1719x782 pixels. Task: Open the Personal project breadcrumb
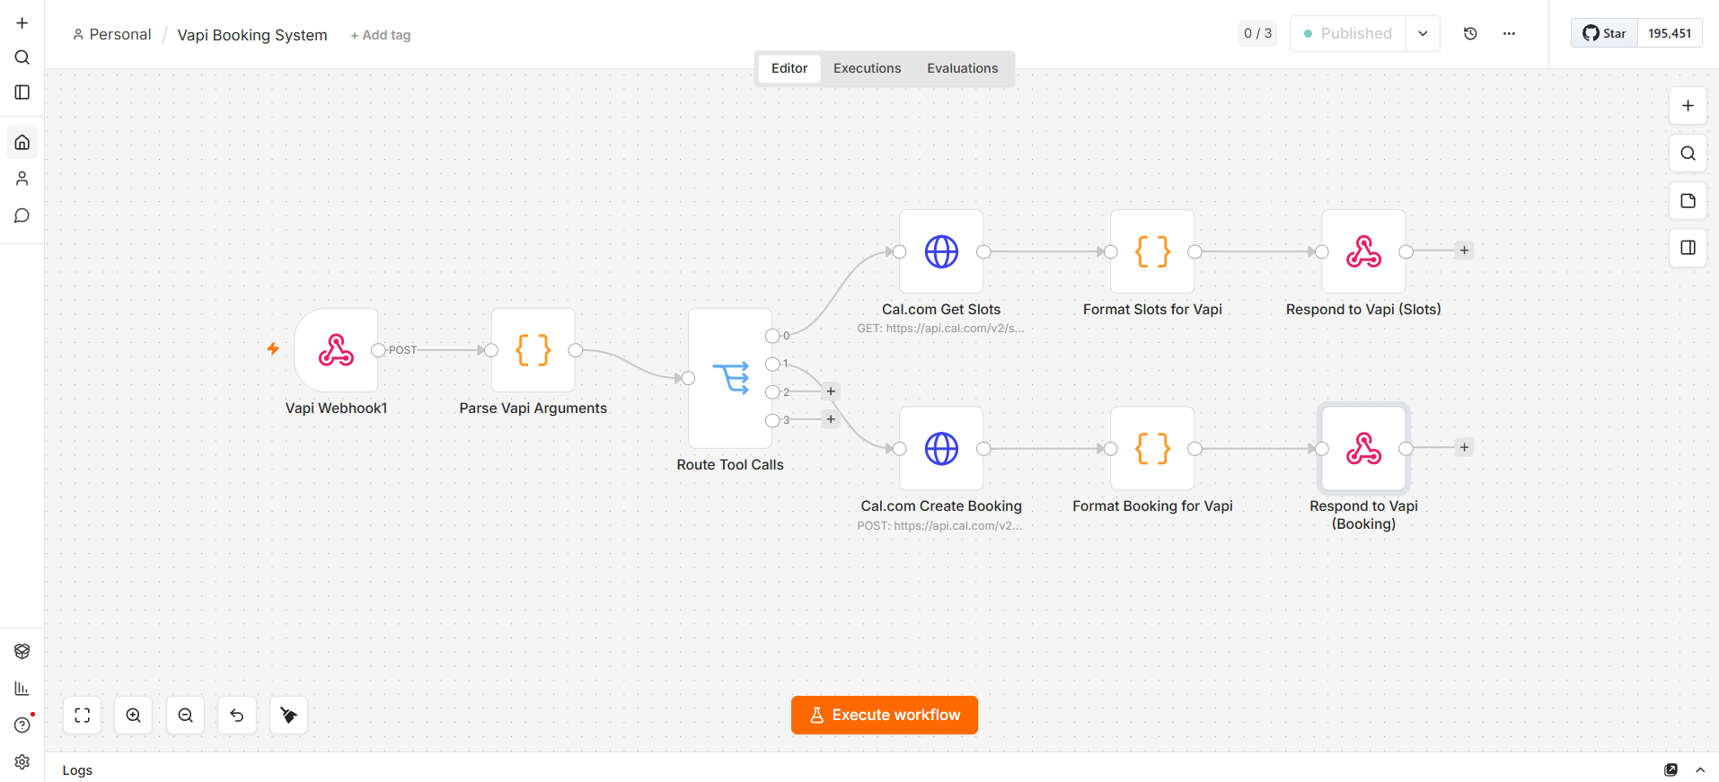(112, 34)
